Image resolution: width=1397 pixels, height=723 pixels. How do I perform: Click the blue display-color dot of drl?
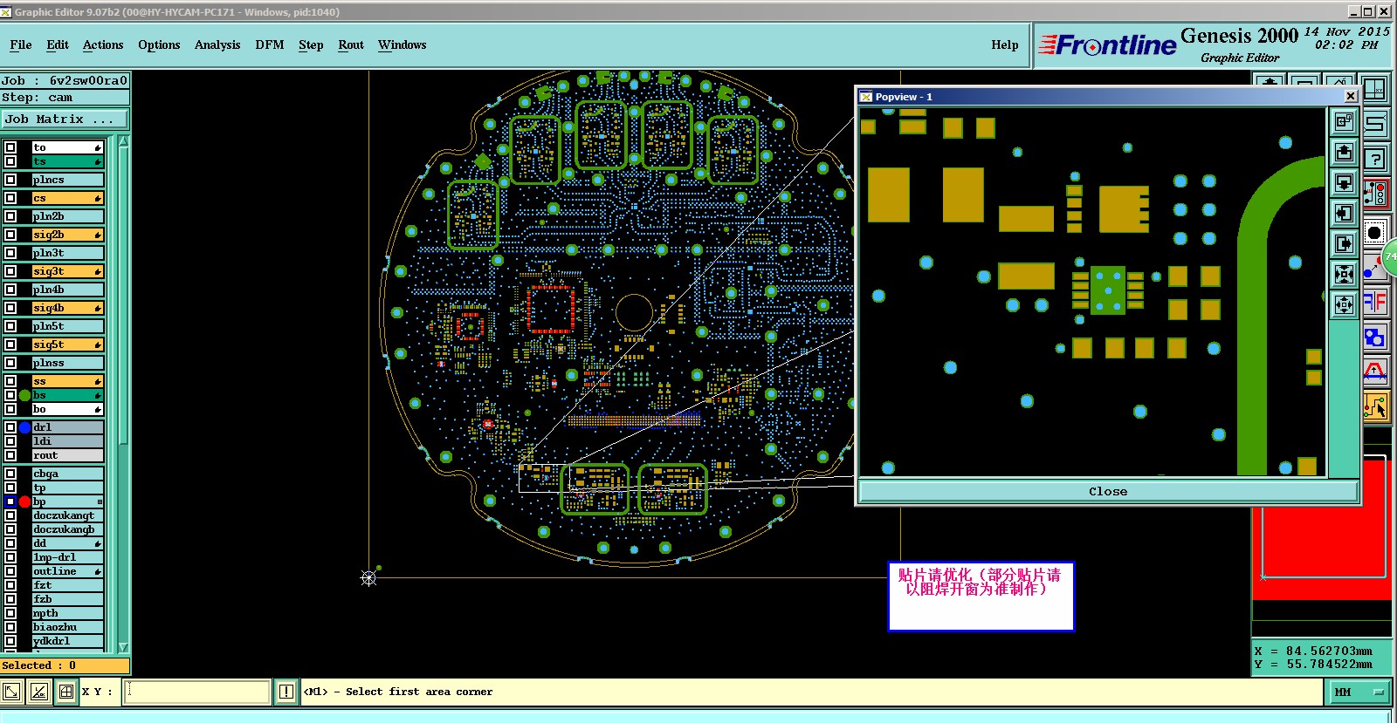click(x=24, y=427)
